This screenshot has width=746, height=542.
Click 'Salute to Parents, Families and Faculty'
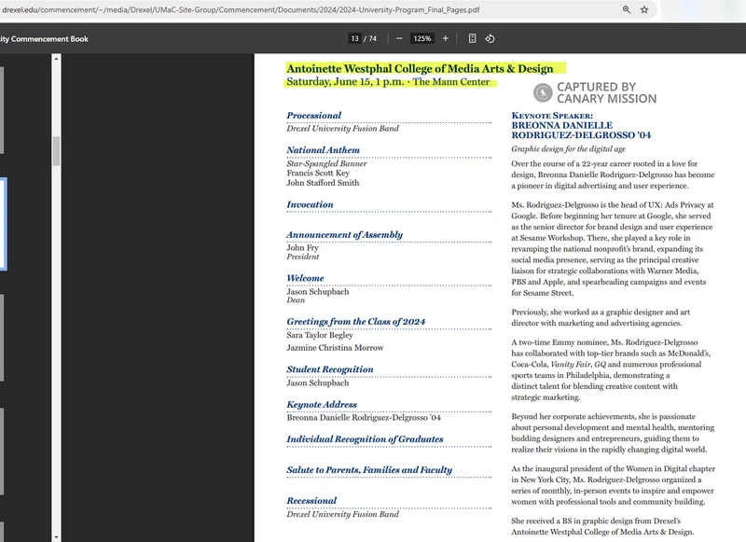point(369,470)
